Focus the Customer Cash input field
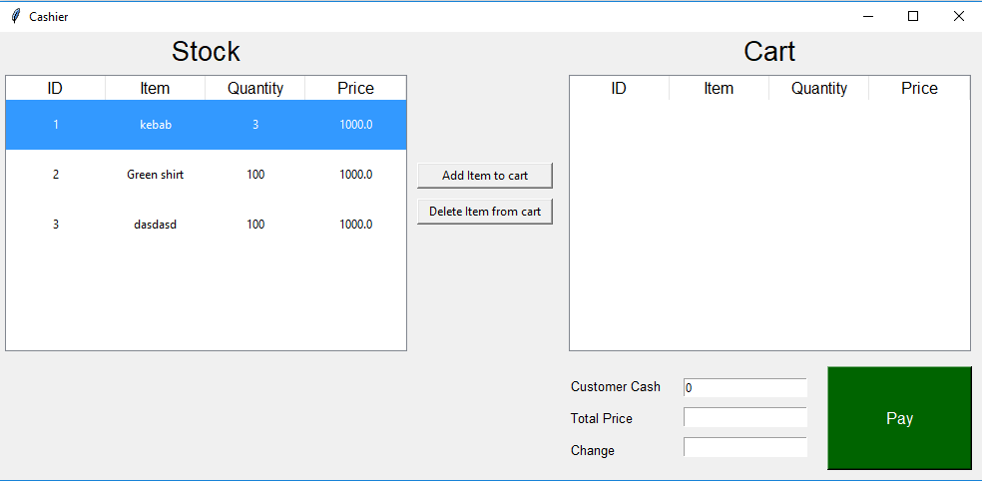The width and height of the screenshot is (982, 481). (x=745, y=387)
